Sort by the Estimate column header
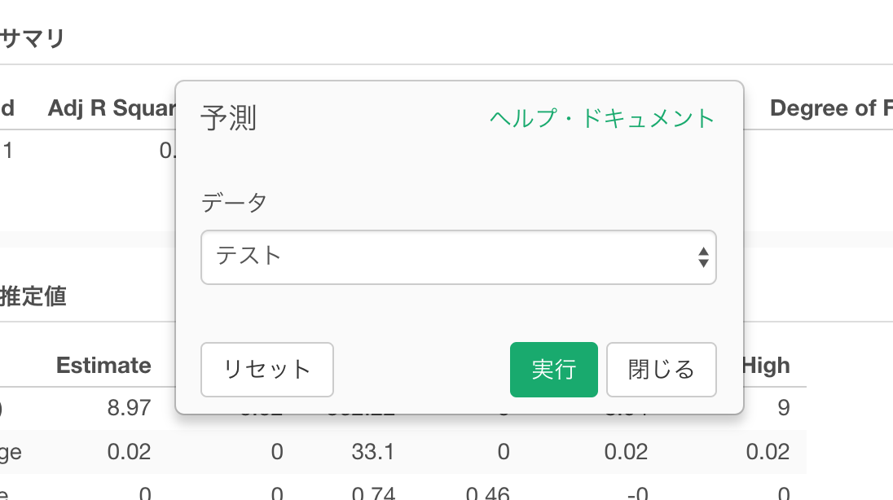The height and width of the screenshot is (500, 893). coord(103,366)
